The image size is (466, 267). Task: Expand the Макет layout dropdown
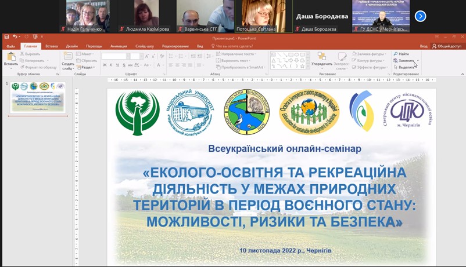(85, 54)
